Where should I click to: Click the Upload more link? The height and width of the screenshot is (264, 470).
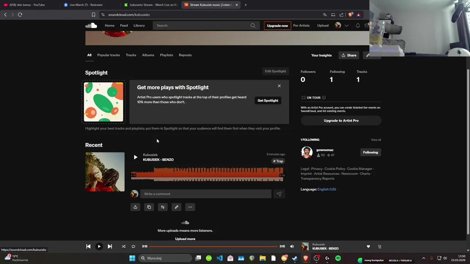(185, 239)
